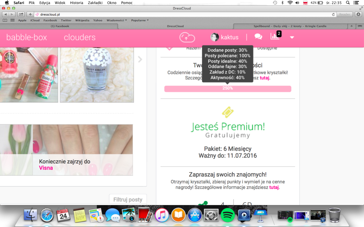Expand the Popularne bookmarks folder

pyautogui.click(x=140, y=20)
